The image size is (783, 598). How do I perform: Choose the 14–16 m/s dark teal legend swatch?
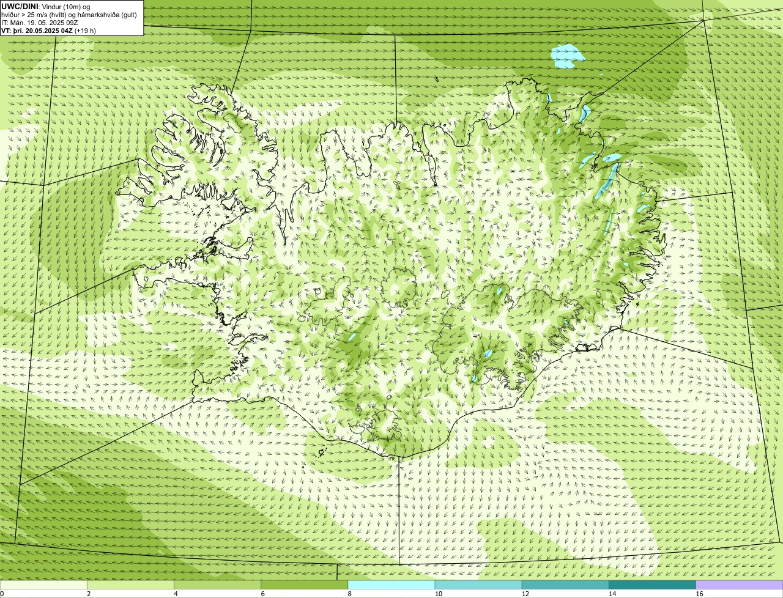653,585
